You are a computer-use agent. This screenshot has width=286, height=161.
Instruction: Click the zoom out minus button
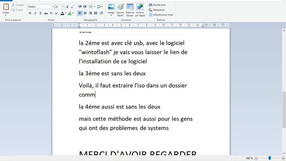256,158
